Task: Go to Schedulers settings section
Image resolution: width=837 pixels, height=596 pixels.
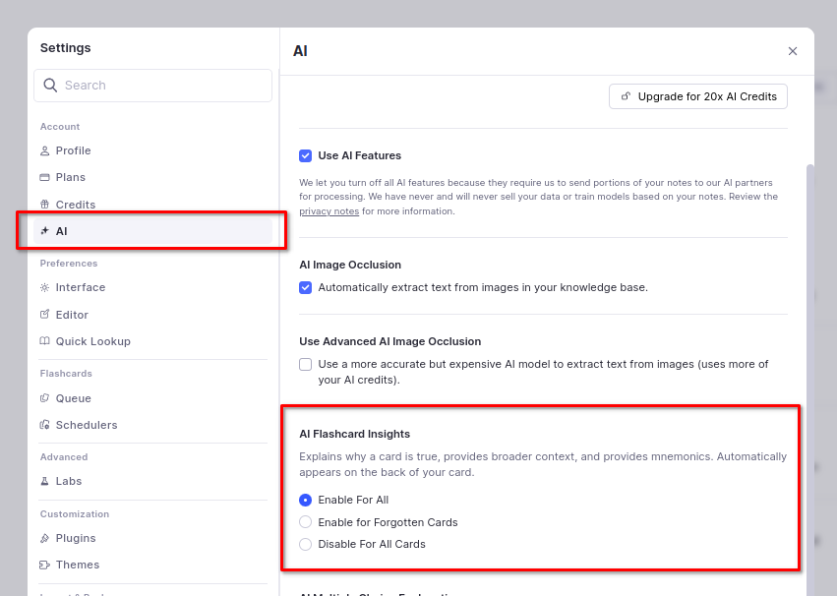Action: tap(86, 425)
